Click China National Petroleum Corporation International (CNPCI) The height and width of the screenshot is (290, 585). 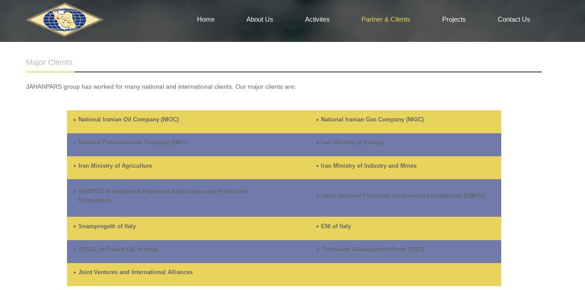click(402, 196)
